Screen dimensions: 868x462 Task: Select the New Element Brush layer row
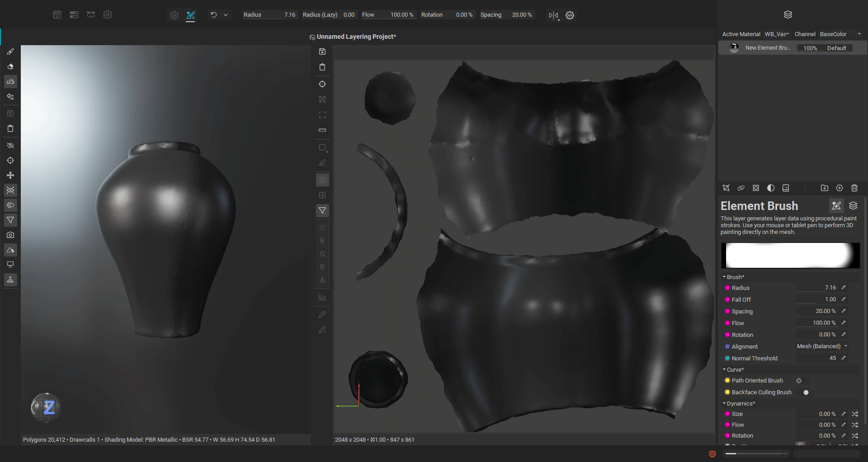793,48
